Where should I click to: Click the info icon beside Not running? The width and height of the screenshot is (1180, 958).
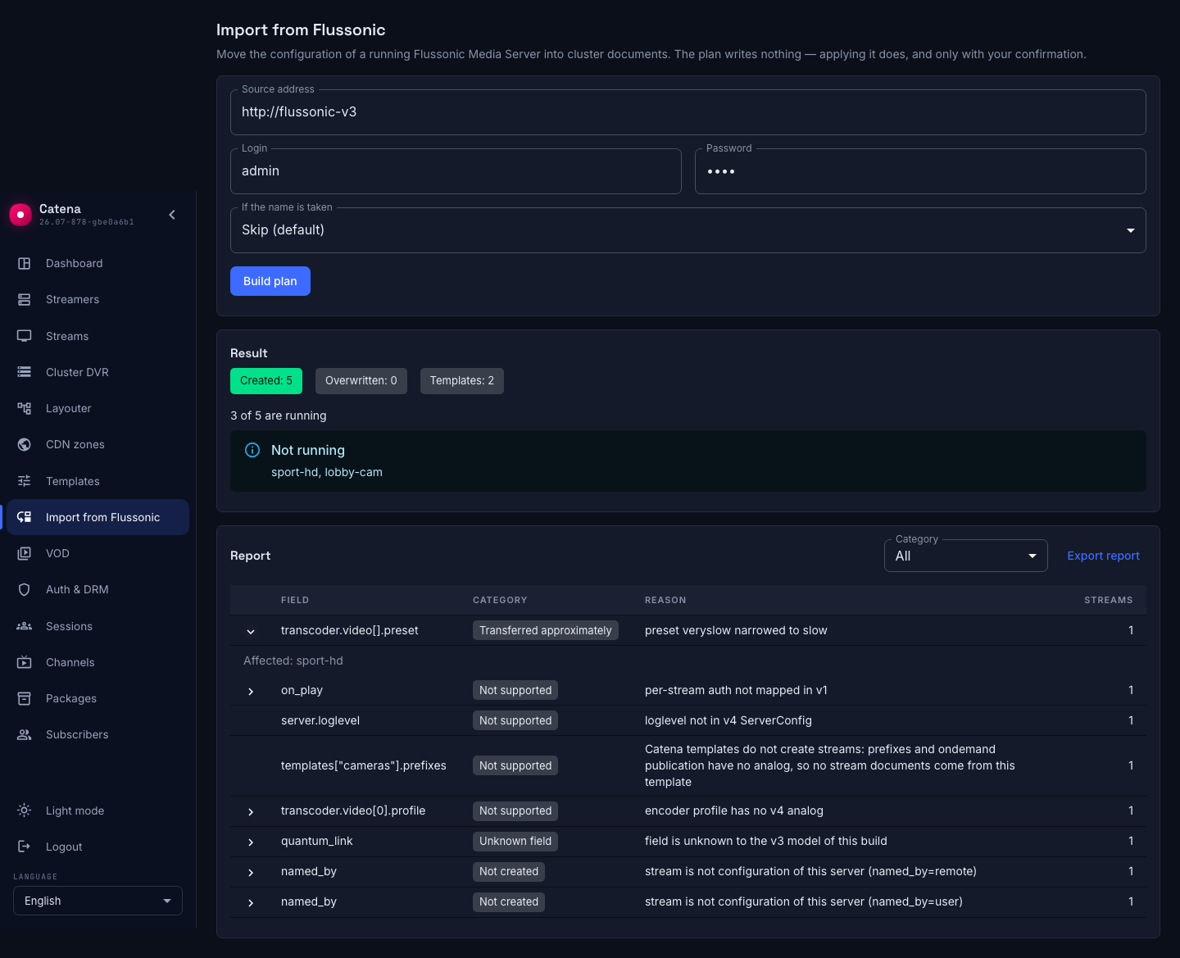tap(252, 450)
